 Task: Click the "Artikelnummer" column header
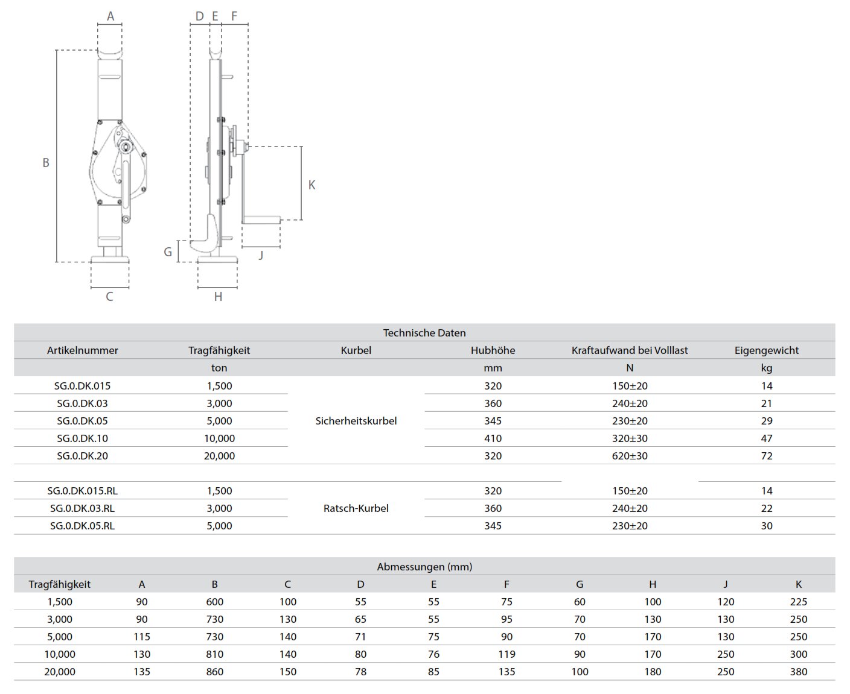pos(83,350)
